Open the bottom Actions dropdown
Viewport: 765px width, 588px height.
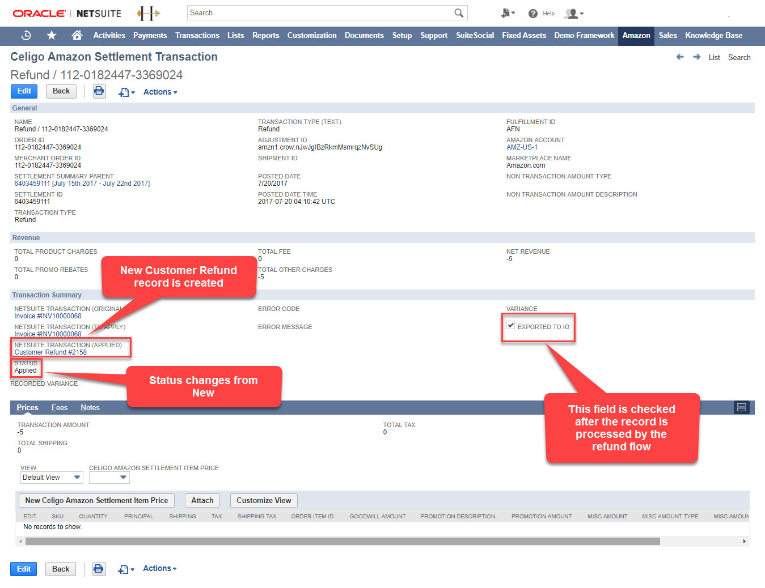[x=160, y=568]
